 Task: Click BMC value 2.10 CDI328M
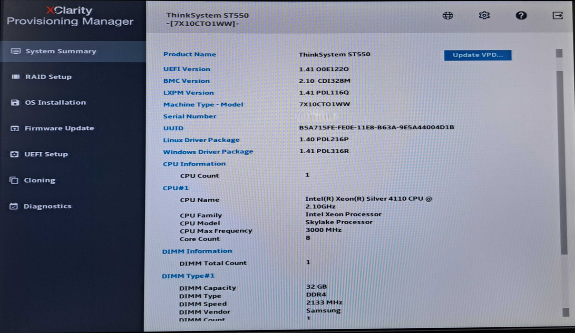(324, 81)
